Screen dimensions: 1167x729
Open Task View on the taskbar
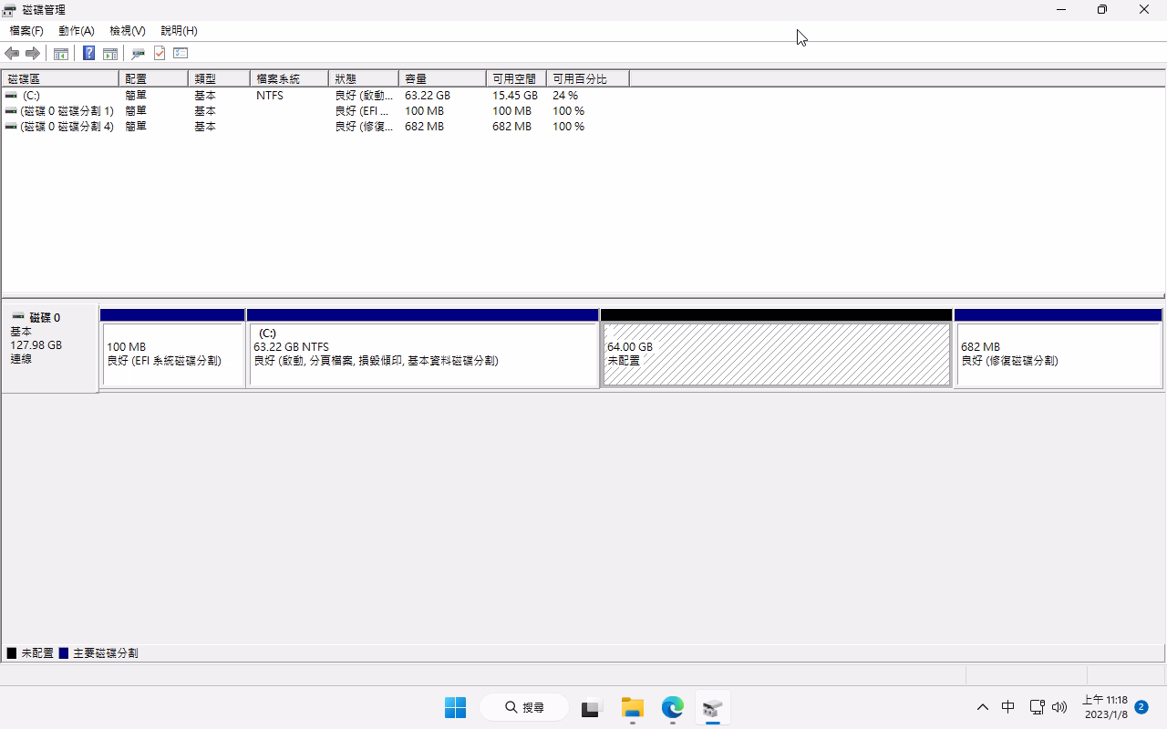tap(592, 707)
